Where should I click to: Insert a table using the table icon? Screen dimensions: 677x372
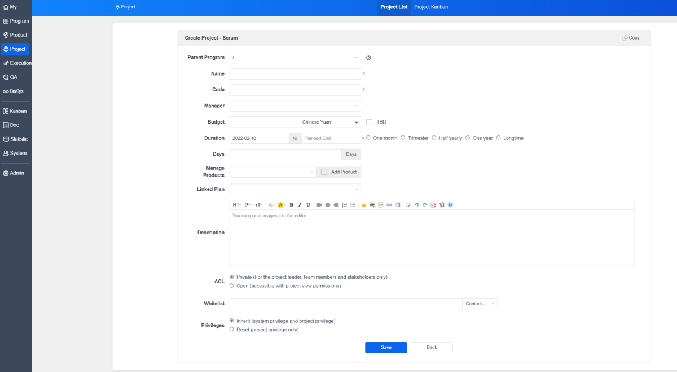pyautogui.click(x=398, y=205)
